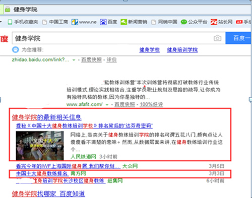Click the 3小时前 timestamp
Image resolution: width=252 pixels, height=198 pixels.
(108, 157)
